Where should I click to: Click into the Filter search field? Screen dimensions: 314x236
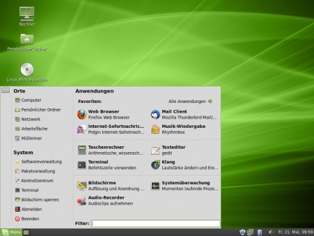point(156,224)
